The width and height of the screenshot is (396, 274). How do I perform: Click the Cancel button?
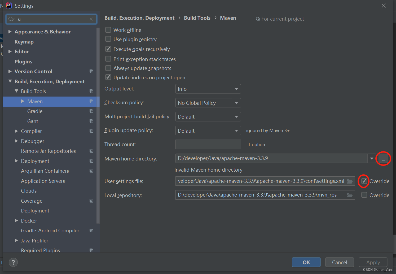pyautogui.click(x=340, y=262)
